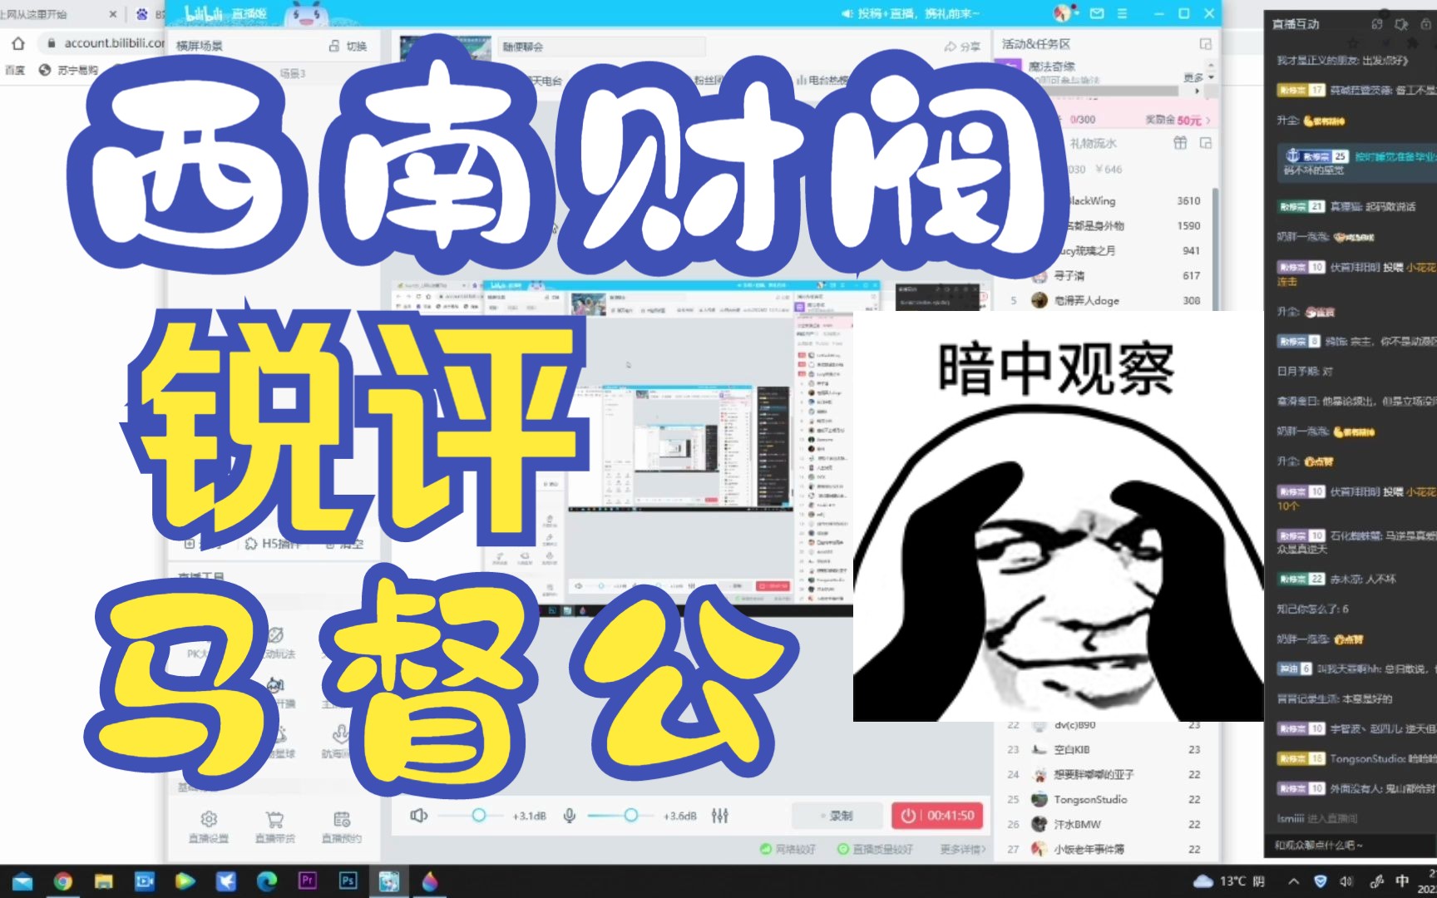Open the audio mixer settings icon
Screen dimensions: 1437x898
point(720,816)
